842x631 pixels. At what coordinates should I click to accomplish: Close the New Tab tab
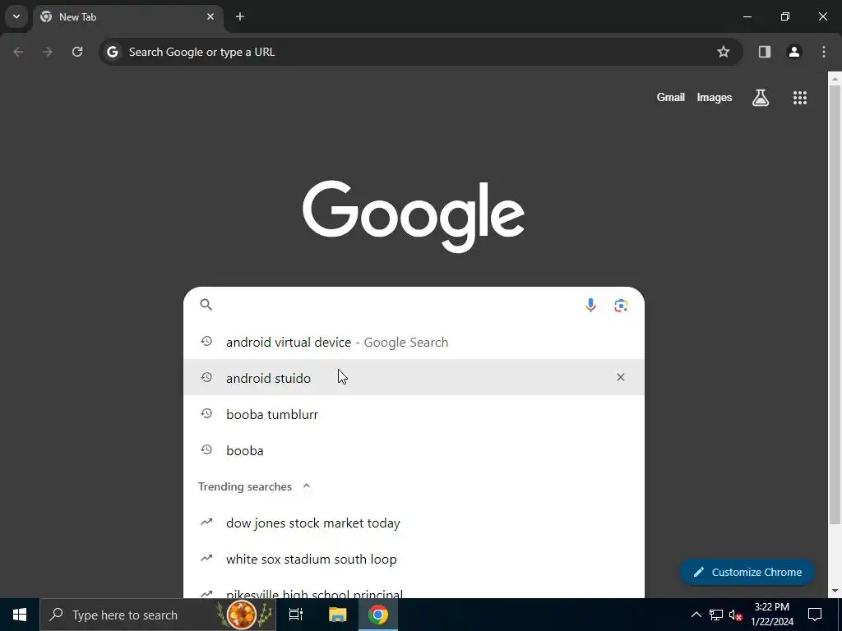(x=210, y=17)
